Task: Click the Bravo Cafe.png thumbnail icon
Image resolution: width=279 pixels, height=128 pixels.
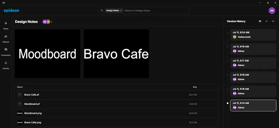Action: tap(20, 122)
